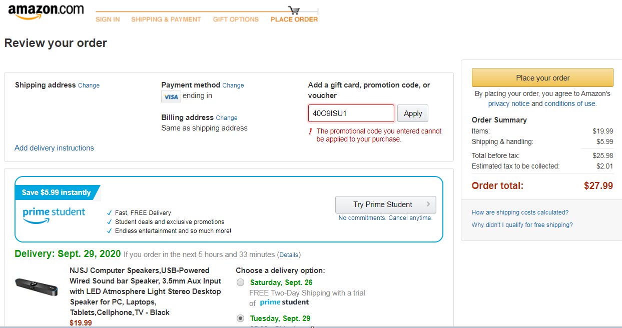Viewport: 622px width, 328px height.
Task: Open the sound bar speaker product thumbnail
Action: [x=37, y=286]
